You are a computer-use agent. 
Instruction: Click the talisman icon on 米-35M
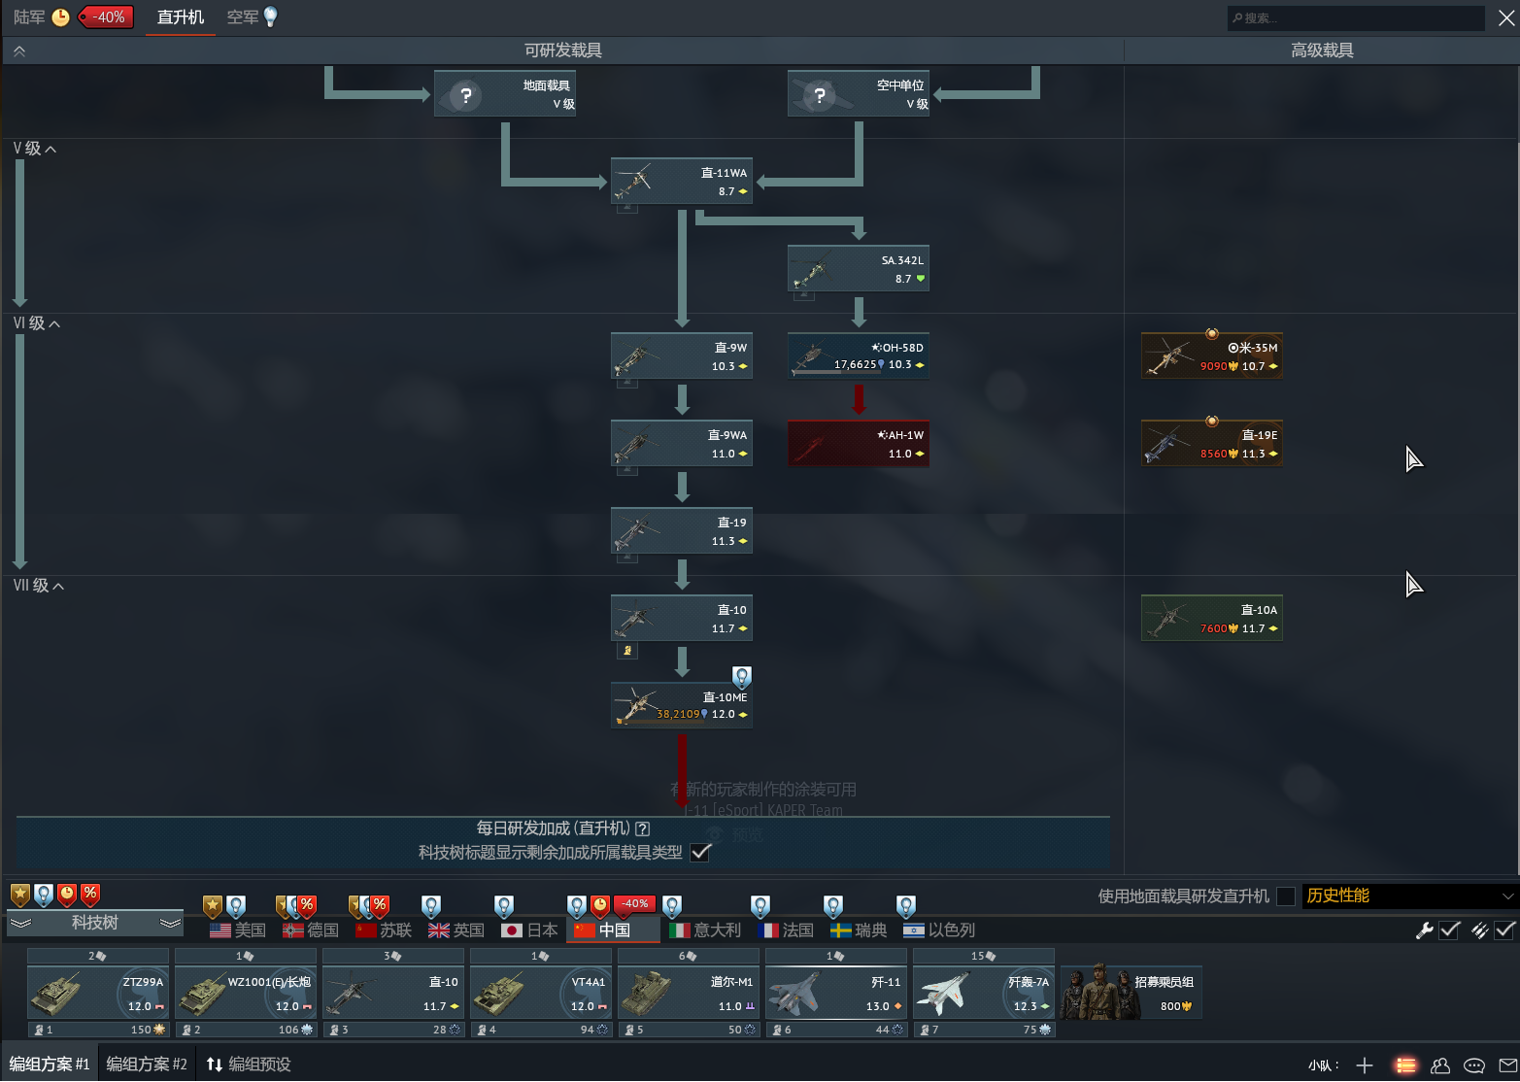coord(1211,334)
